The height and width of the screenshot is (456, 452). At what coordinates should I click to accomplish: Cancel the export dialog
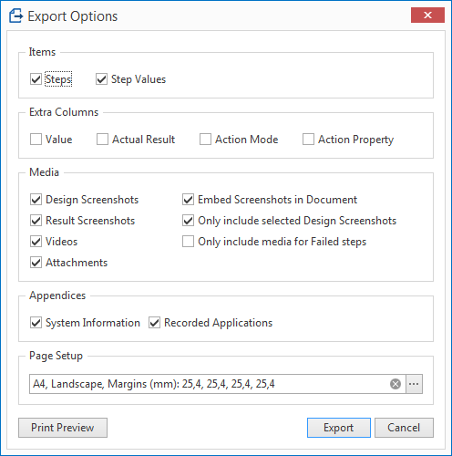[404, 428]
